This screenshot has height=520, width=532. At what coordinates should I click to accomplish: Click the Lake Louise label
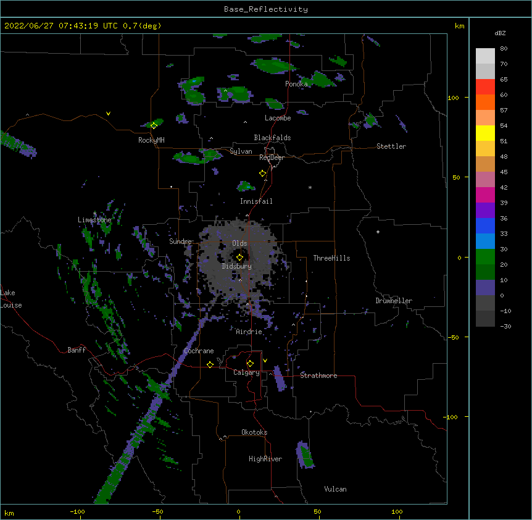click(x=10, y=299)
